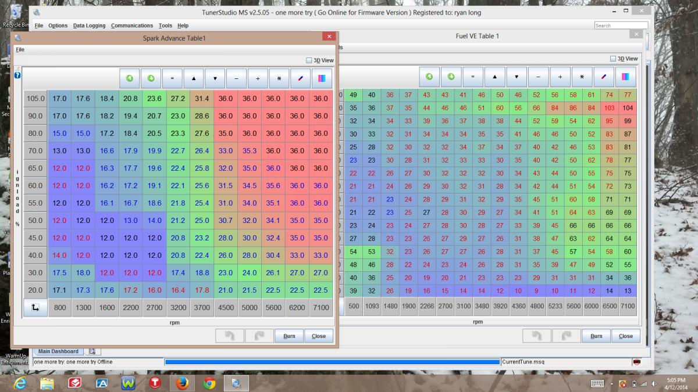Image resolution: width=698 pixels, height=392 pixels.
Task: Select the interpolate diagonal-line icon in Fuel VE Table
Action: click(x=604, y=77)
